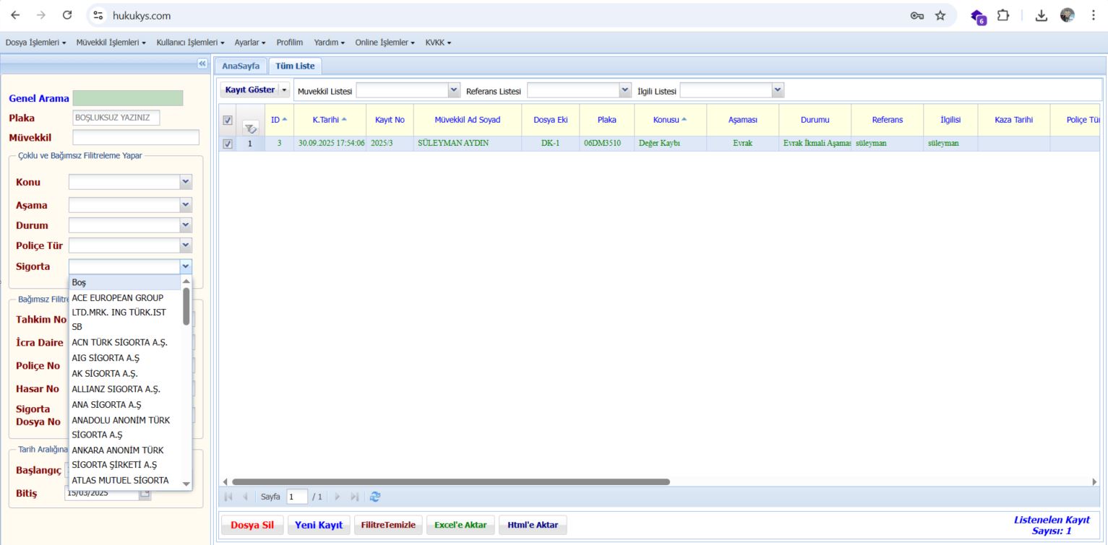Screen dimensions: 1108x545
Task: Click the password key icon in address bar
Action: coord(916,15)
